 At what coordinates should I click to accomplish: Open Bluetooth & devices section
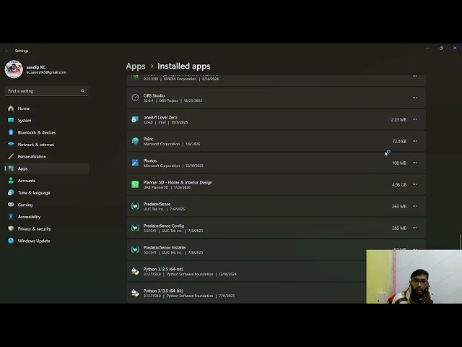46,132
